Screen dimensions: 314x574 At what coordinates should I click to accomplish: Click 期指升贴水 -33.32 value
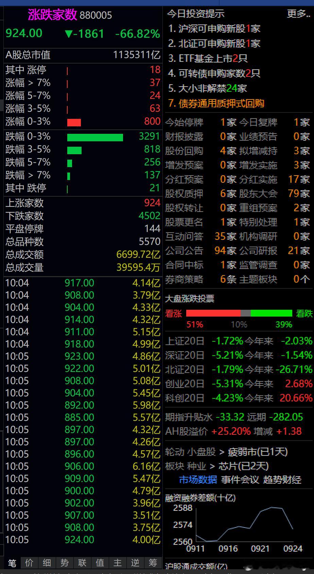[230, 417]
